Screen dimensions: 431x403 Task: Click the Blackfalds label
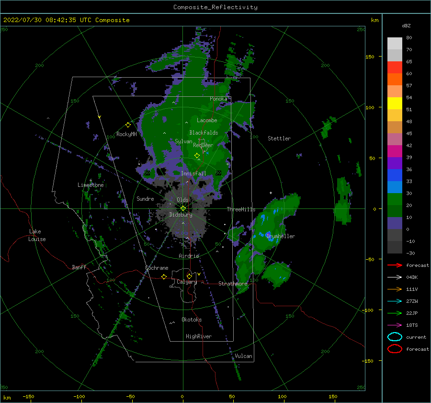204,133
